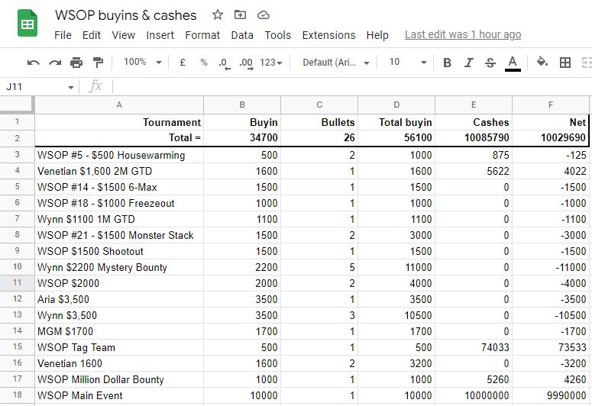This screenshot has width=592, height=406.
Task: Select the 'Tournament' header cell
Action: pos(119,122)
